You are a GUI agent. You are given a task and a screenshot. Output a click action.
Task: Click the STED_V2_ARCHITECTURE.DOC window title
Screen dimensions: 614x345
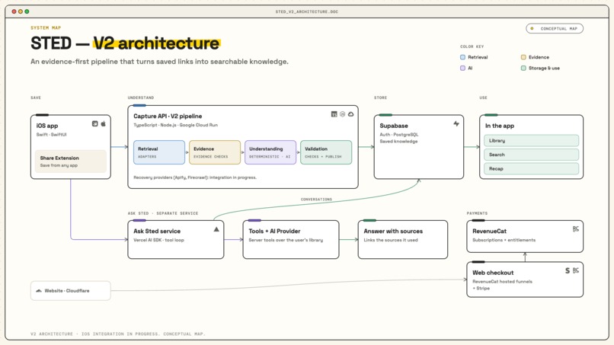click(306, 11)
